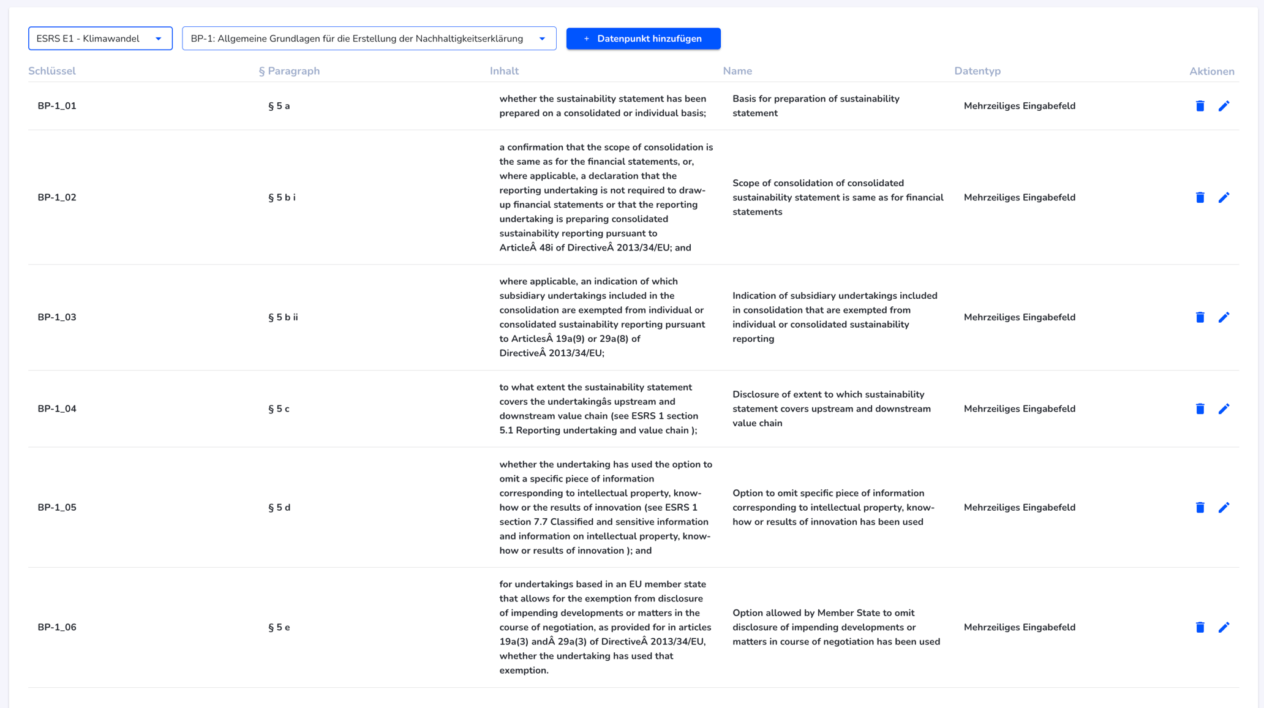Image resolution: width=1264 pixels, height=708 pixels.
Task: Click the § 5 a paragraph cell
Action: pos(279,106)
